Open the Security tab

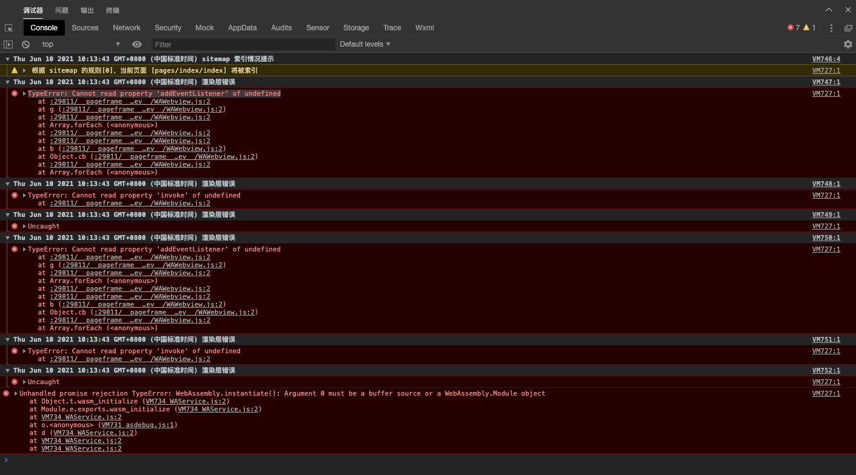pyautogui.click(x=168, y=28)
